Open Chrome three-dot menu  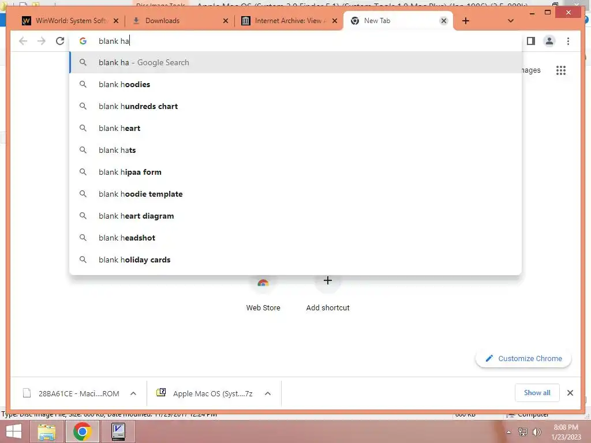(x=568, y=41)
